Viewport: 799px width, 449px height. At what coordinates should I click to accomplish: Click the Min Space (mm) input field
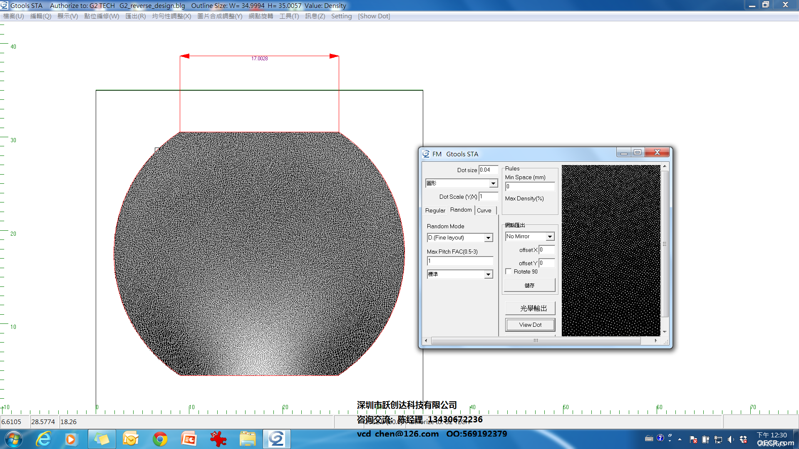(530, 187)
